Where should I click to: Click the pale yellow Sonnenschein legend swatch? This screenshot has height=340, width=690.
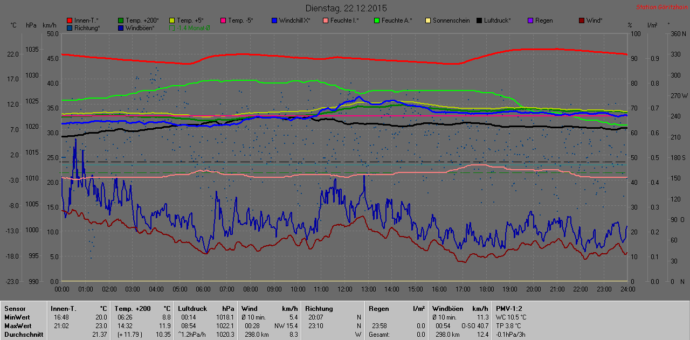(x=428, y=20)
